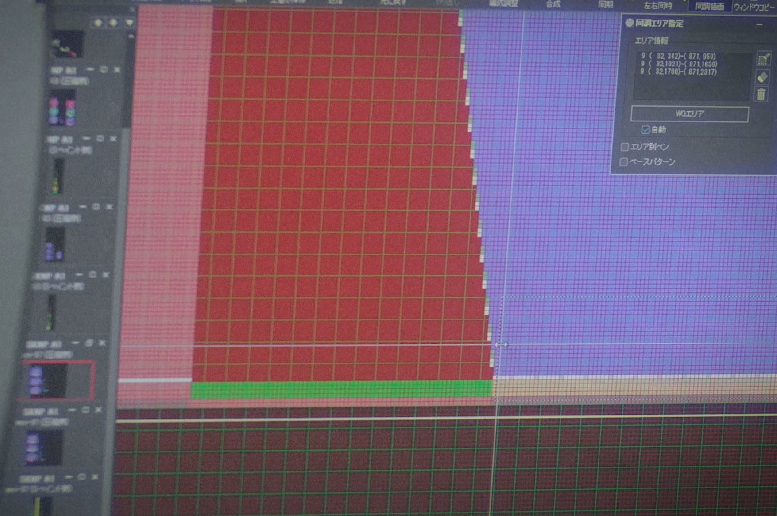Click the leftmost yellow icon above the thumbnail list
The height and width of the screenshot is (516, 777).
[98, 22]
